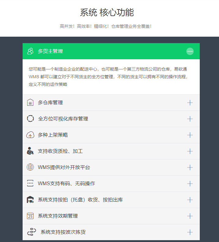
Task: Click the 系统支持按波次拣货 flow icon
Action: click(32, 232)
